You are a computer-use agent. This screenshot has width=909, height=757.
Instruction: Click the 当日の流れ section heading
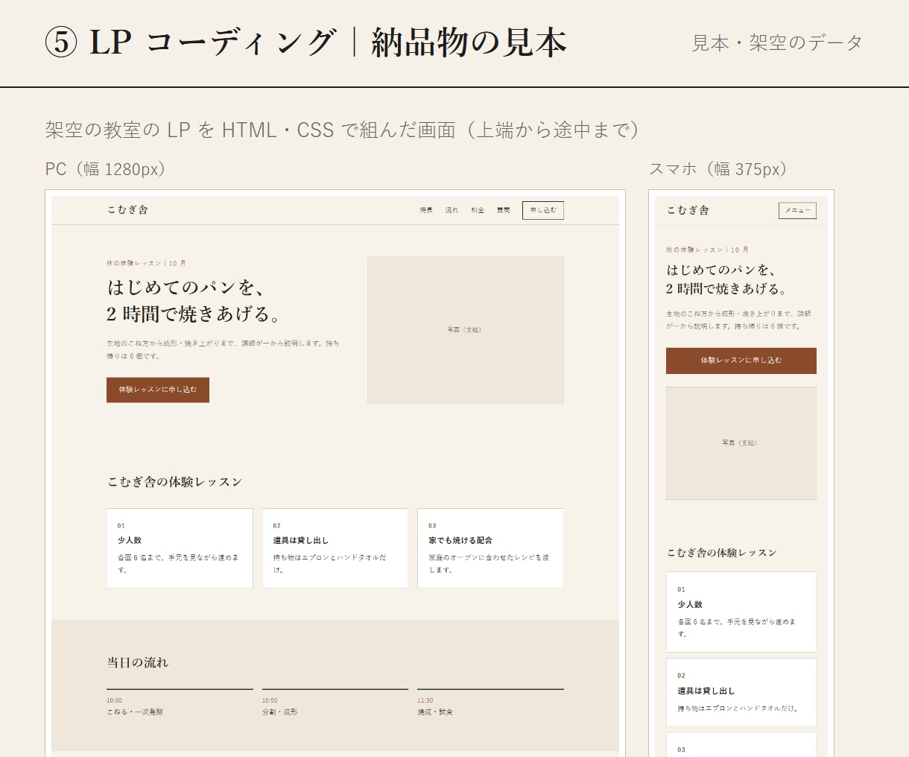(138, 662)
